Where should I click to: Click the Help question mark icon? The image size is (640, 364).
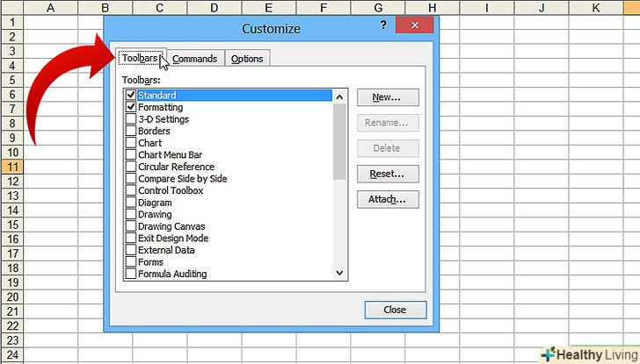pos(383,25)
